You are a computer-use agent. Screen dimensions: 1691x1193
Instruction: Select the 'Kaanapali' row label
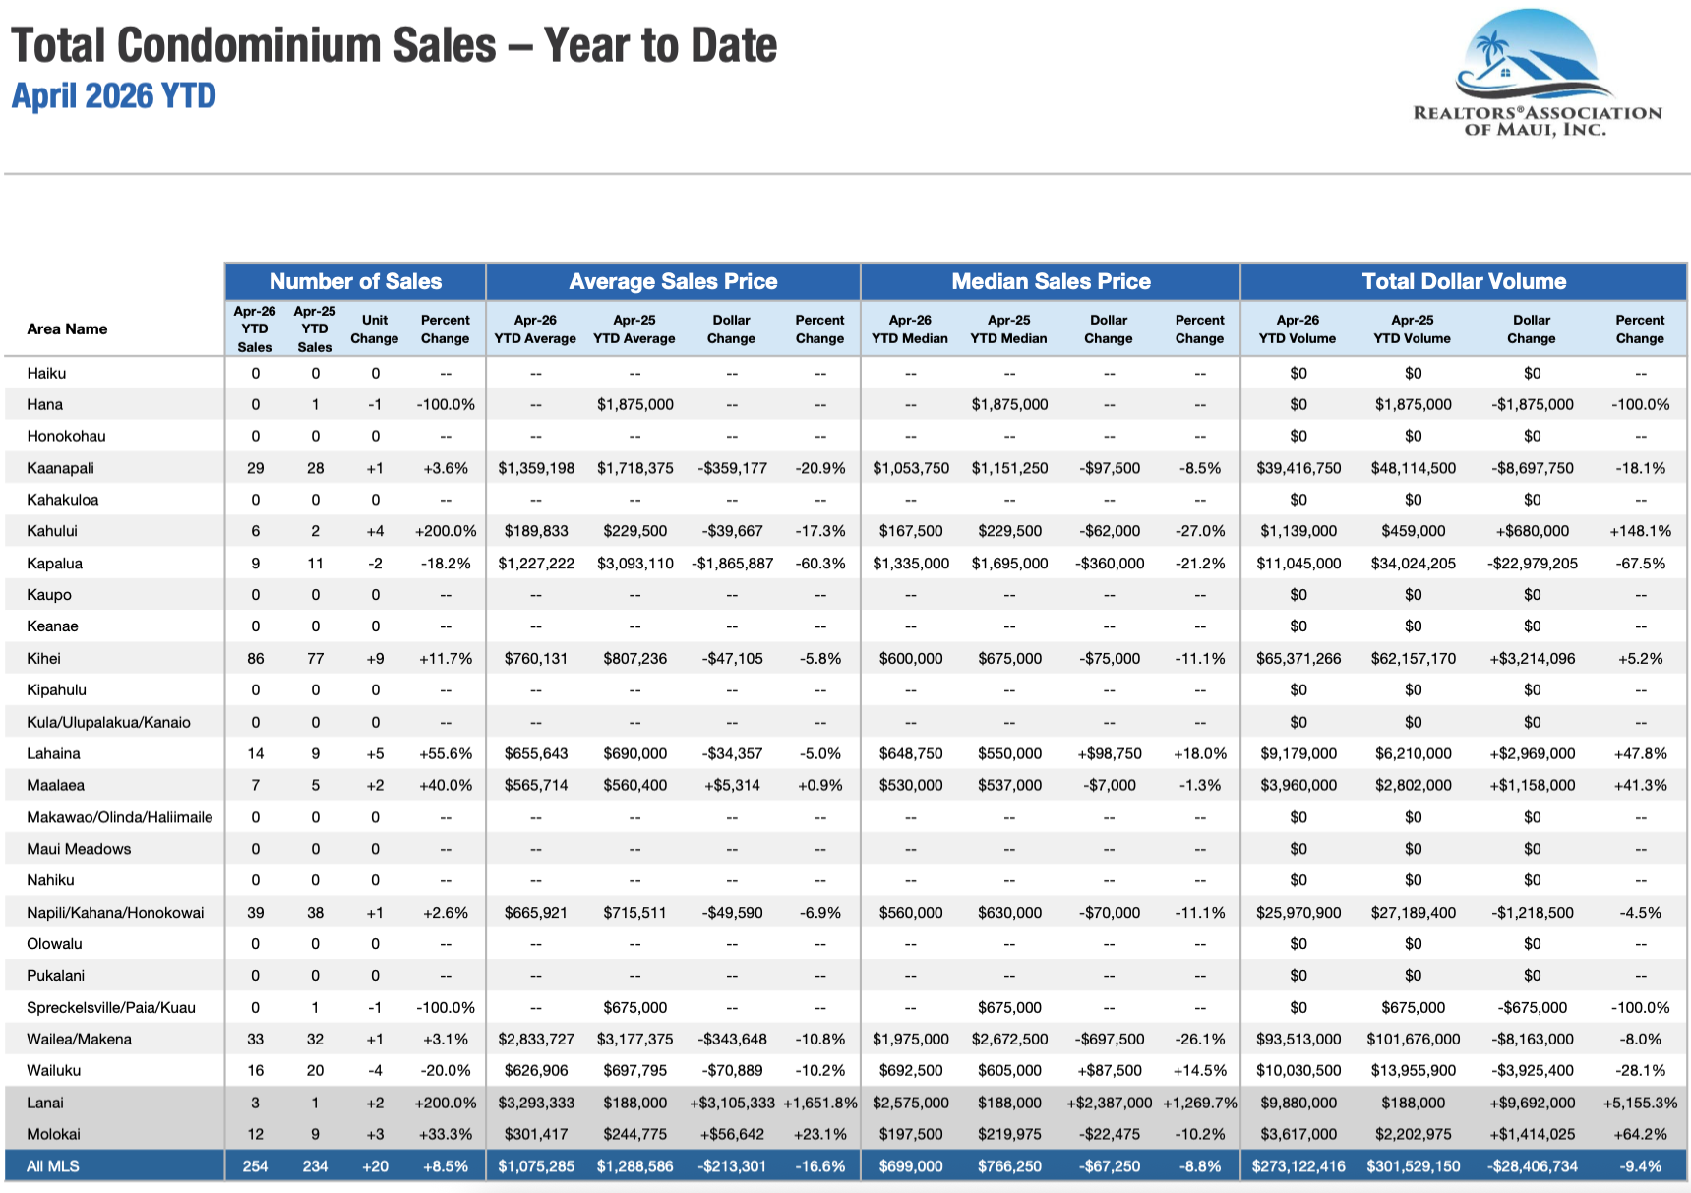point(60,468)
